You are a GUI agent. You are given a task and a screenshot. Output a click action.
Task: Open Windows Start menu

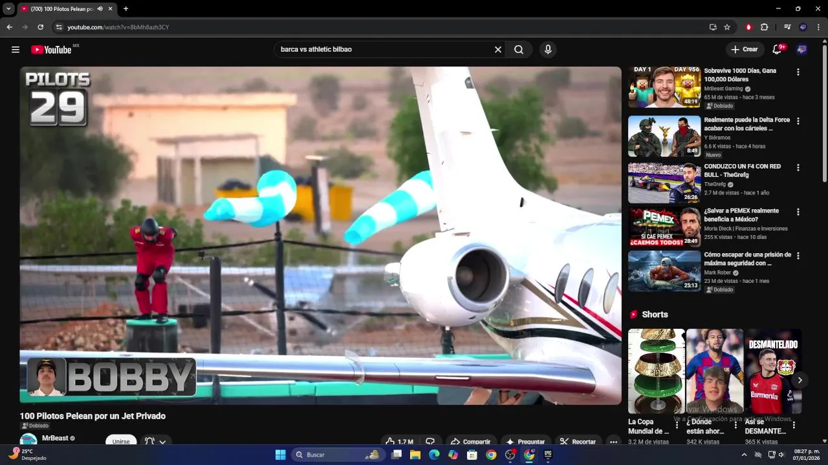pos(280,455)
